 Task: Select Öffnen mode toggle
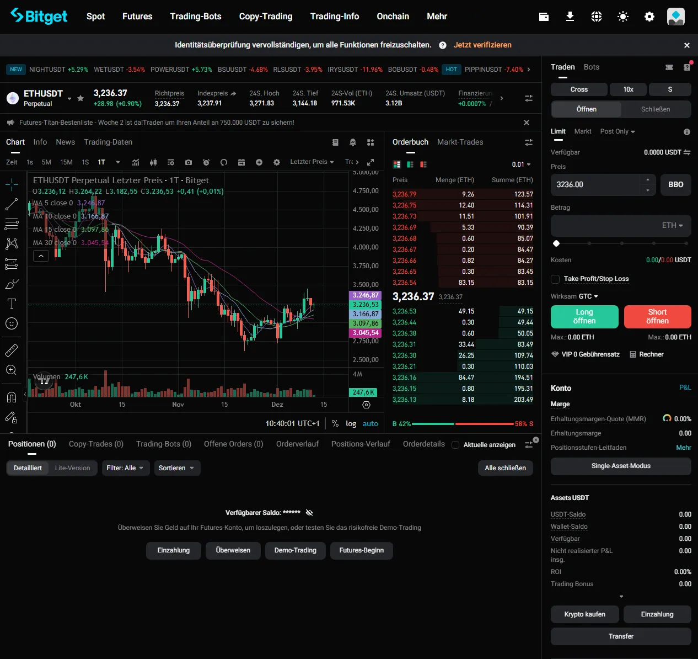point(587,109)
